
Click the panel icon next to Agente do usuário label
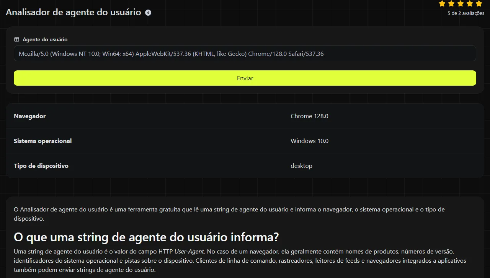tap(16, 39)
